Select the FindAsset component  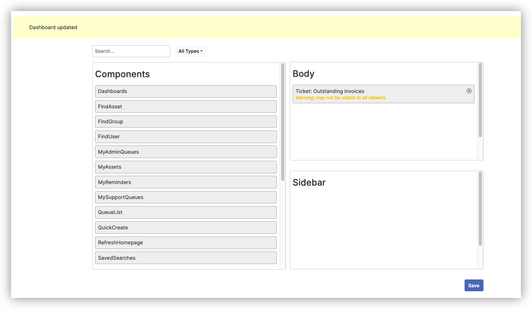click(185, 106)
